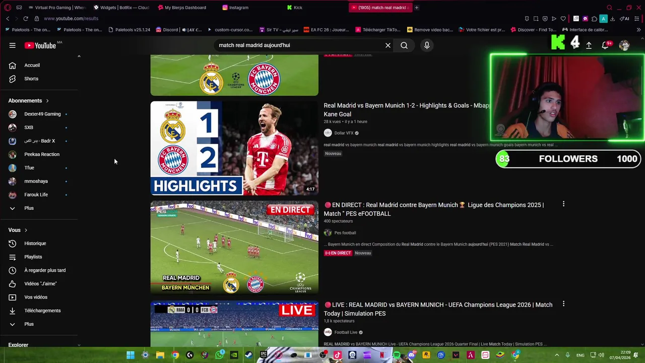Screen dimensions: 645x363
Task: Show hidden bookmarks with the overflow chevron
Action: [639, 30]
